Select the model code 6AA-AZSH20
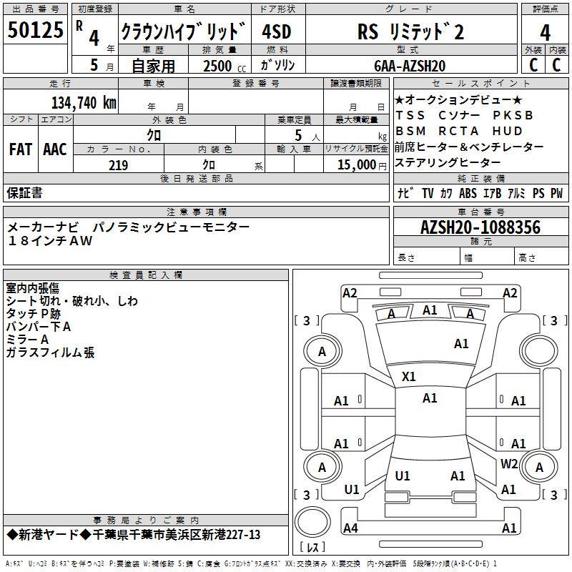The image size is (572, 572). pyautogui.click(x=409, y=66)
